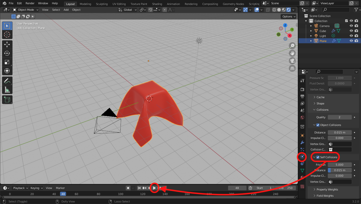Choose the Add Cube tool
This screenshot has height=204, width=361.
pyautogui.click(x=7, y=99)
